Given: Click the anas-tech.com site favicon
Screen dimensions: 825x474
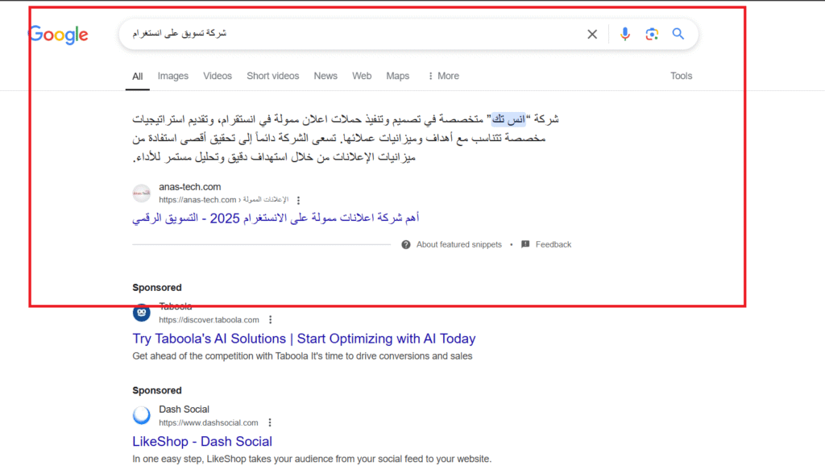Looking at the screenshot, I should (141, 193).
